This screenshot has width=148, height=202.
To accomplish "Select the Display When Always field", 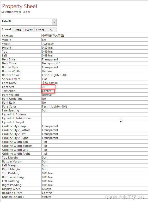I will [x=95, y=189].
